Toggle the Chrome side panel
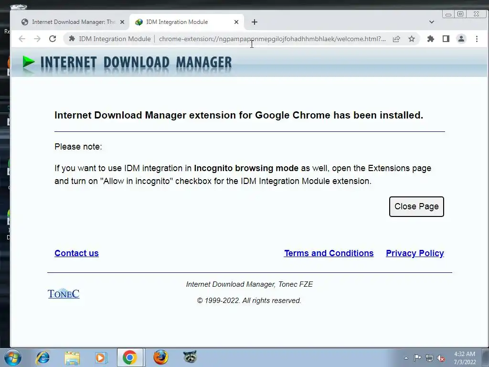Viewport: 489px width, 367px height. [x=446, y=39]
